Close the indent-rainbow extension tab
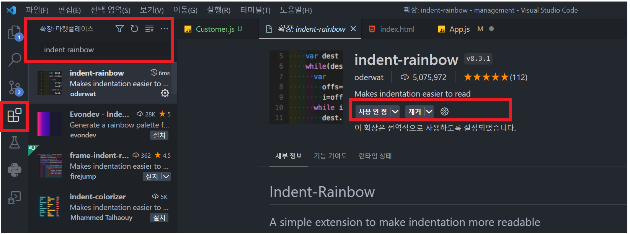The width and height of the screenshot is (630, 234). [x=353, y=29]
